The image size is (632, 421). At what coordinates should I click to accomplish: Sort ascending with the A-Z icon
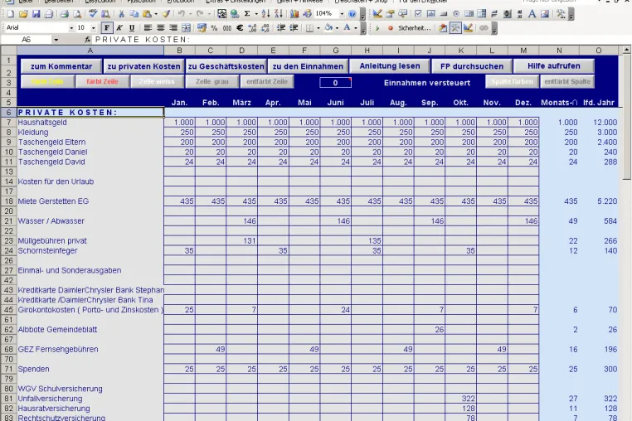265,14
